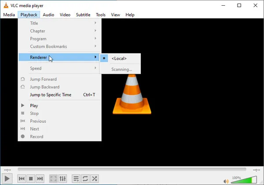Click the previous track button in toolbar

click(x=21, y=178)
